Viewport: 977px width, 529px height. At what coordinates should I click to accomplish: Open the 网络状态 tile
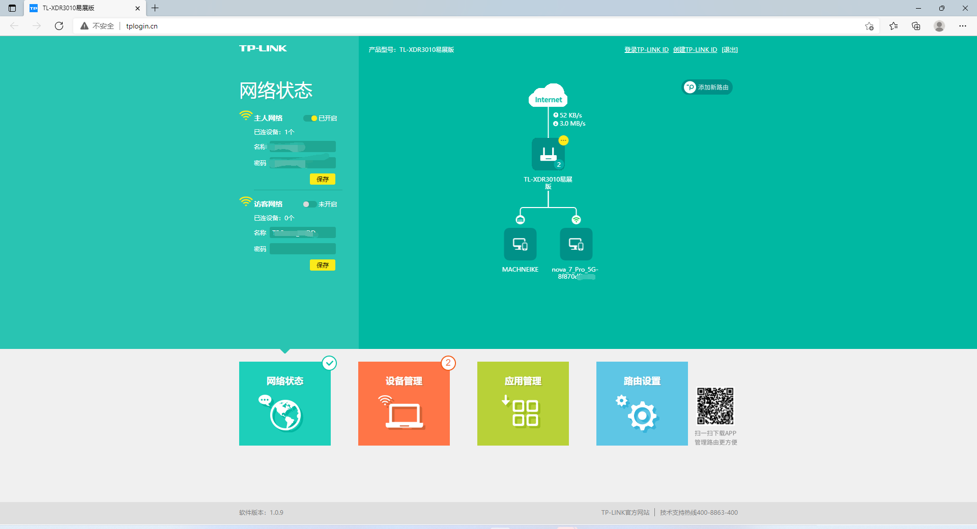click(285, 403)
